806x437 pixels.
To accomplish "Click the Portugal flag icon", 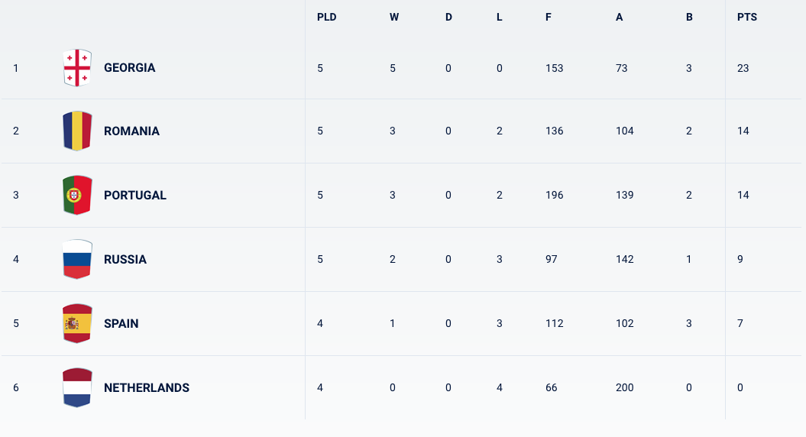I will (x=77, y=195).
